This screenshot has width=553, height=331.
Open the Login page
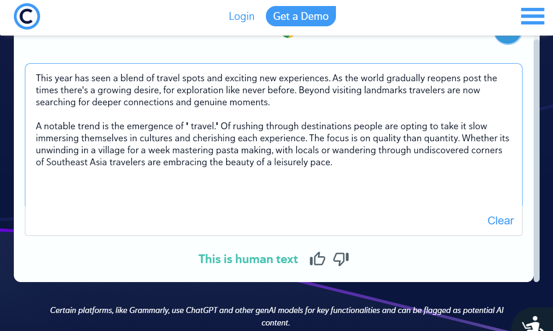pyautogui.click(x=241, y=16)
